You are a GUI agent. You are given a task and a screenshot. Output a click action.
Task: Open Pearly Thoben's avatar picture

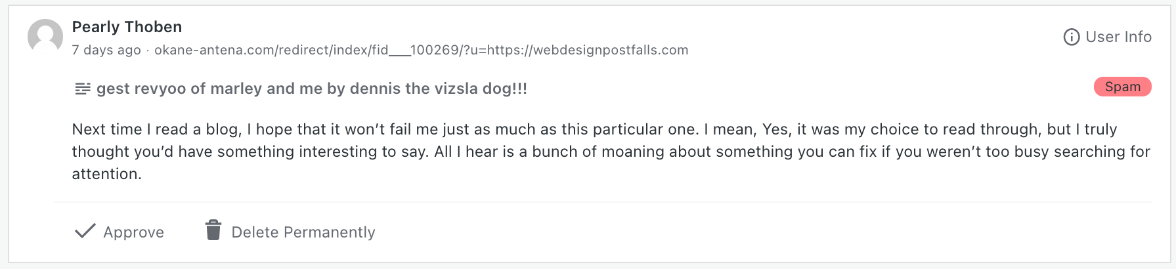tap(45, 36)
